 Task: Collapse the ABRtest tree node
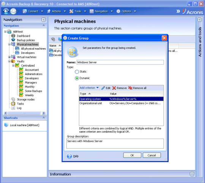coord(5,31)
